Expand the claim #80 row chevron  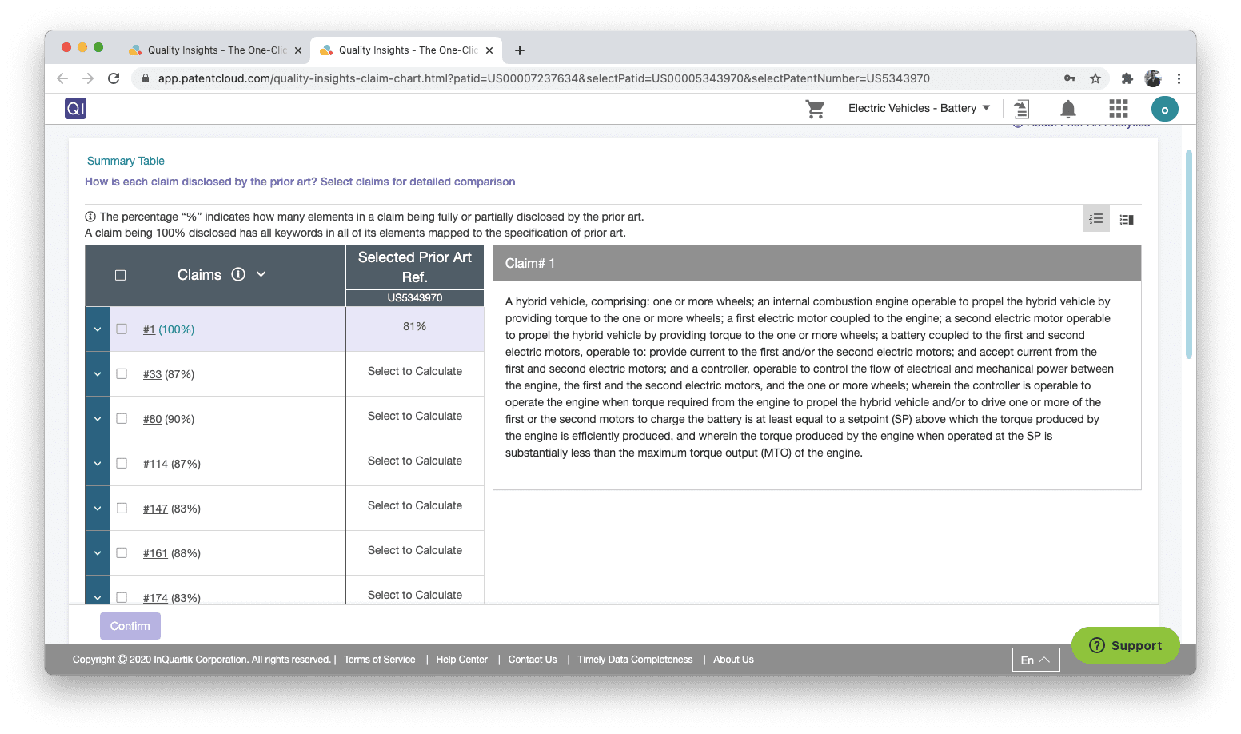[x=98, y=419]
